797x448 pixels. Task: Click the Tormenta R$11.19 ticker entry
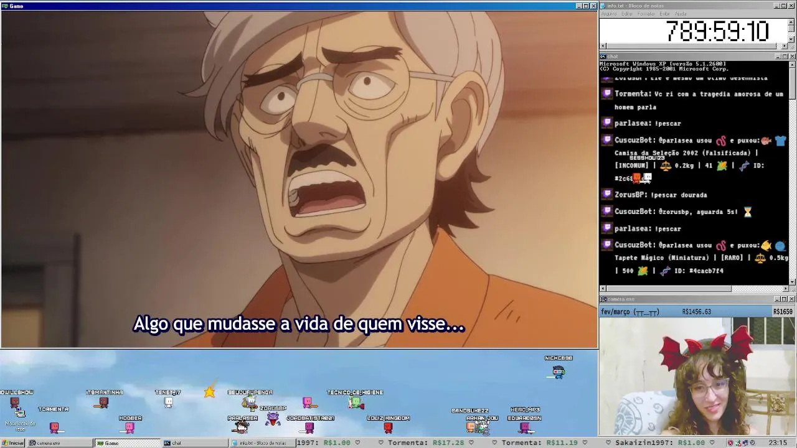[x=540, y=443]
